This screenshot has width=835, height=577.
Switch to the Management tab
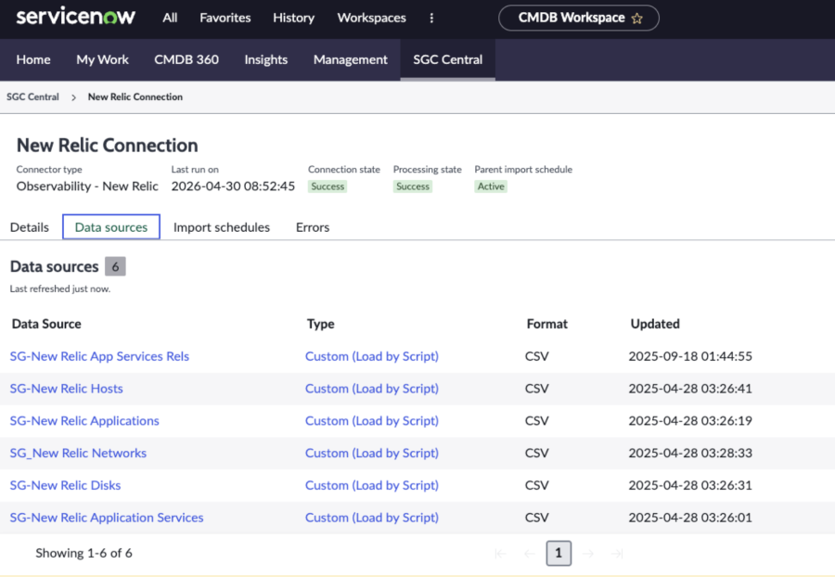351,59
